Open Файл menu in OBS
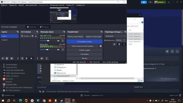The width and height of the screenshot is (183, 103). tap(4, 5)
